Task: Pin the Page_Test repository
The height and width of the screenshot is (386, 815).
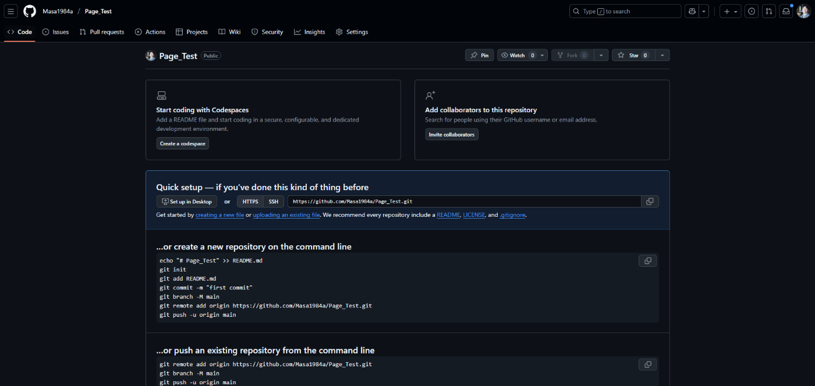Action: pyautogui.click(x=480, y=55)
